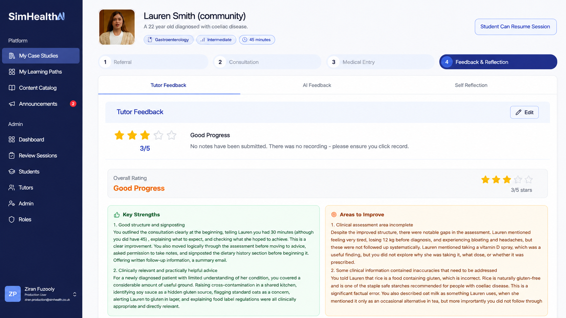Screen dimensions: 566x318
Task: Click the target icon beside Areas to Improve
Action: 334,215
